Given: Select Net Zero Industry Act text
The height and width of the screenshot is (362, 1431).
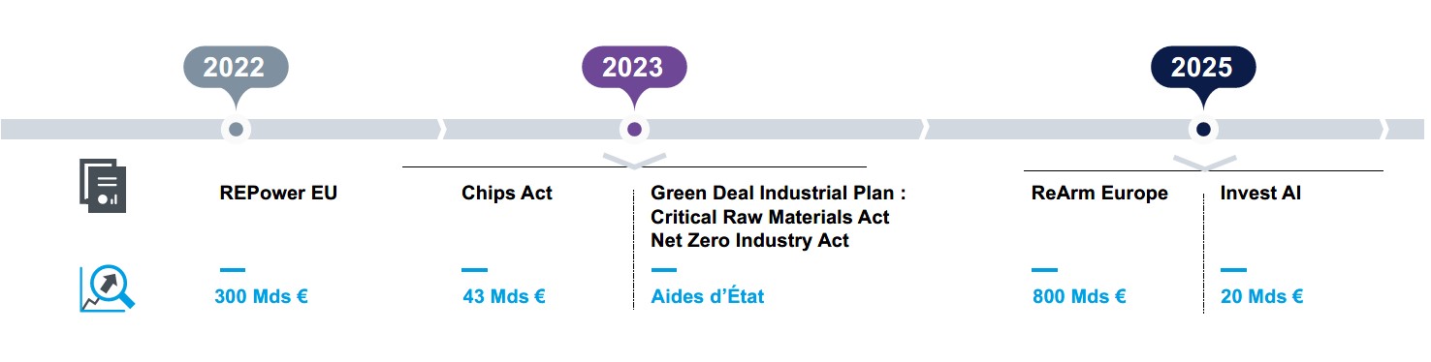Looking at the screenshot, I should [x=749, y=240].
